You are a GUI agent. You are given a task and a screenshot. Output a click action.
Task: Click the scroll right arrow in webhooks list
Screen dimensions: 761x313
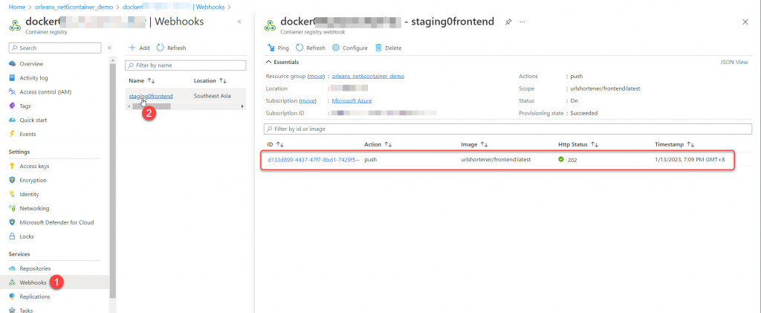click(242, 106)
